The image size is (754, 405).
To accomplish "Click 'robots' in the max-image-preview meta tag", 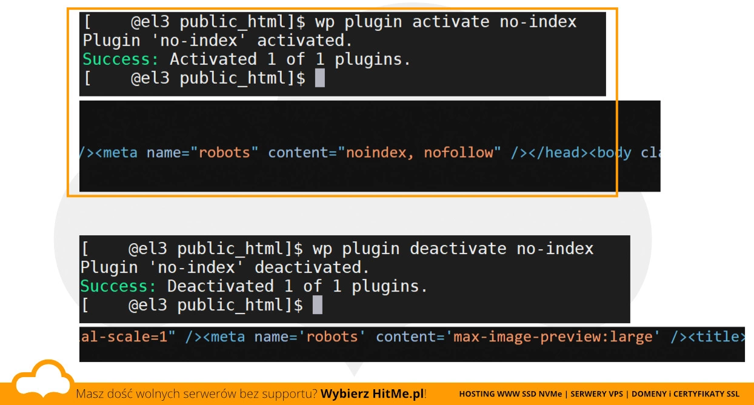I will 333,336.
